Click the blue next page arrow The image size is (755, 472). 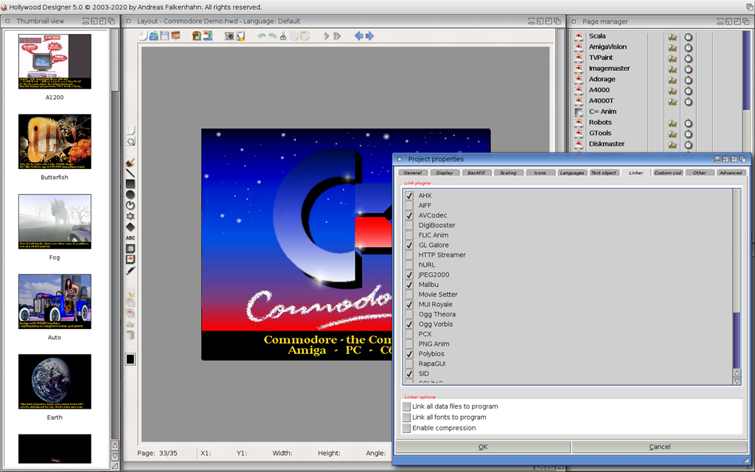(x=369, y=35)
